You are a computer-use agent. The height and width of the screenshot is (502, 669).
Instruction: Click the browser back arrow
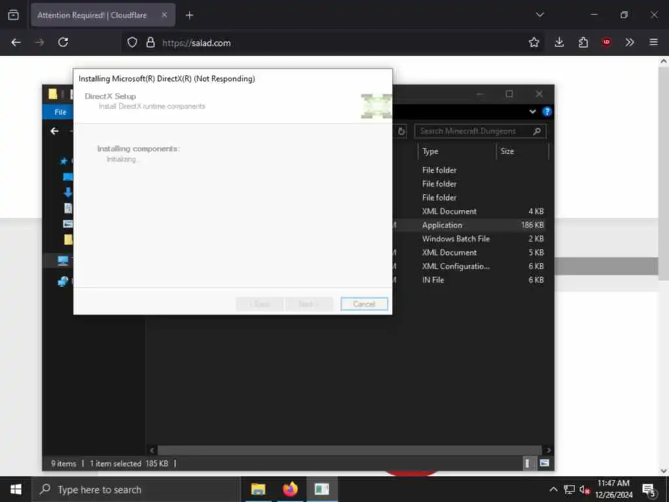16,42
